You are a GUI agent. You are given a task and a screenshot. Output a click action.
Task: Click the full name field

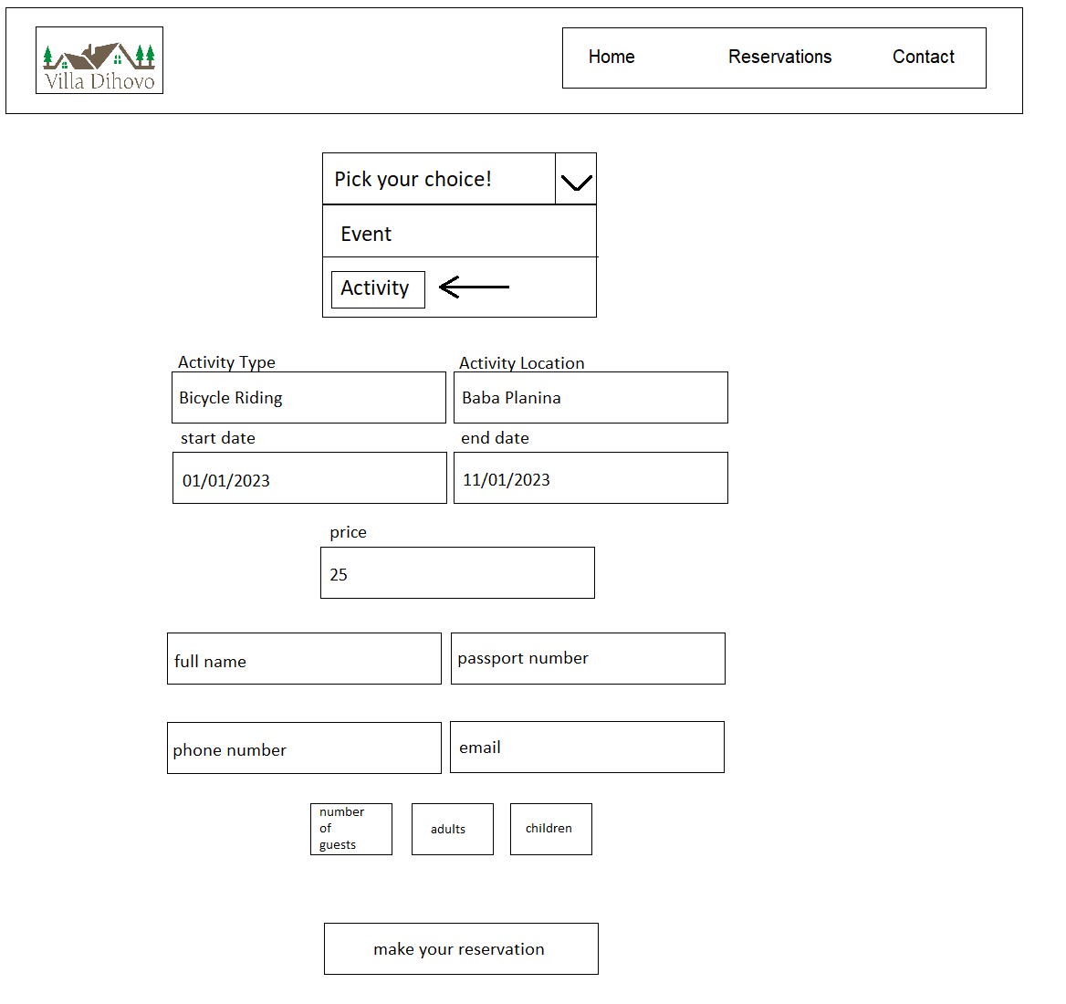pos(304,659)
